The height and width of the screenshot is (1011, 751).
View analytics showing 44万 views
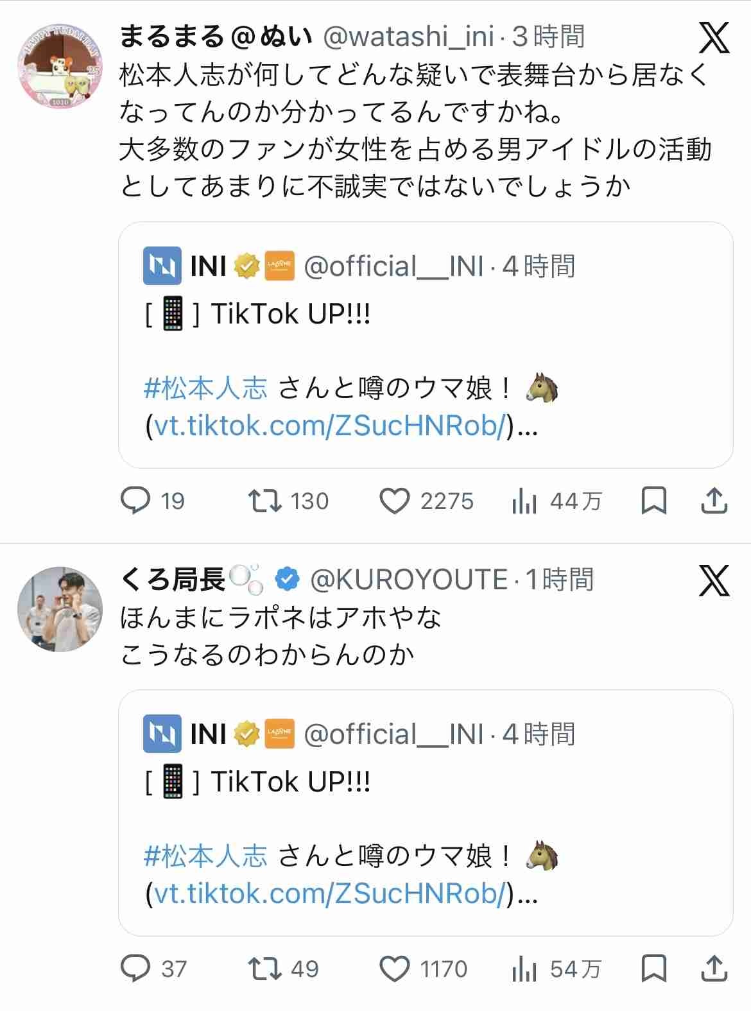[524, 501]
